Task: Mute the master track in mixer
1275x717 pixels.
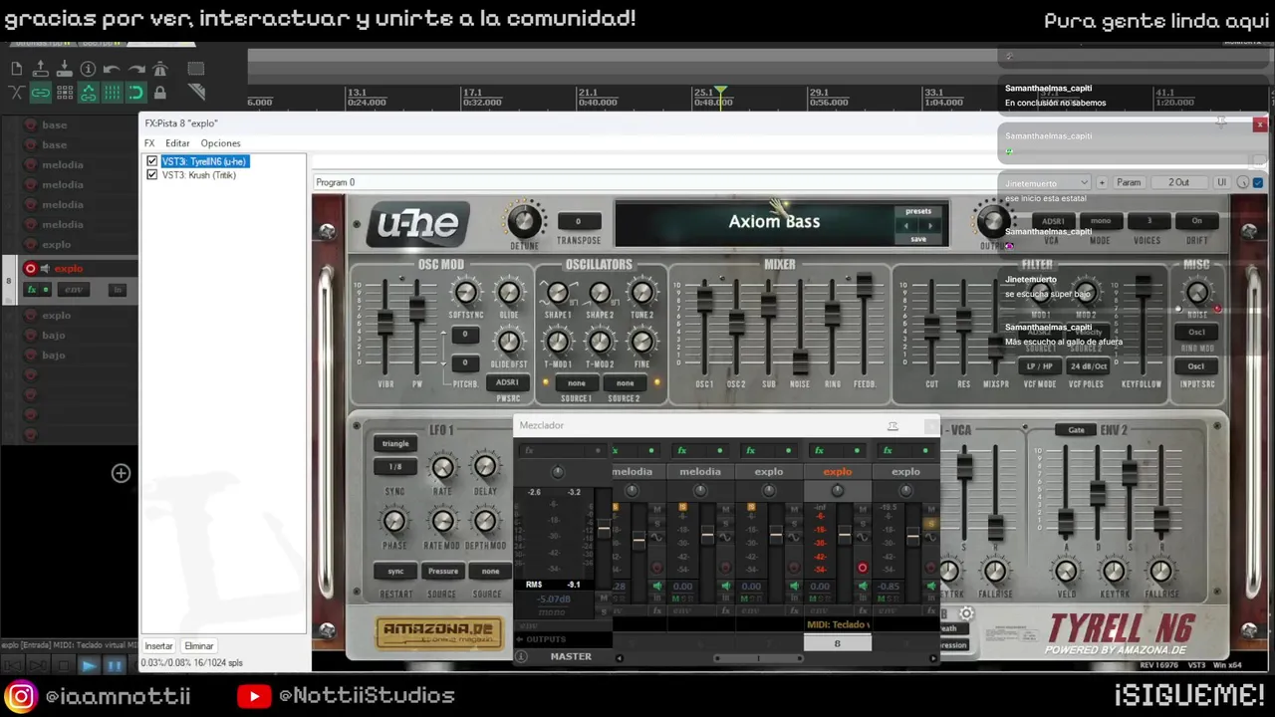Action: click(x=603, y=598)
